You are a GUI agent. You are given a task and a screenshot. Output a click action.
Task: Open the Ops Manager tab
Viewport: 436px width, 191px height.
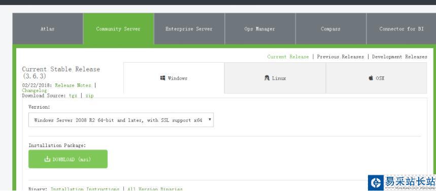pos(260,29)
